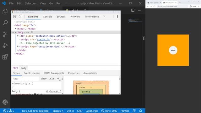Switch to DevTools Network tab
Screen dimensions: 201x113
75,17
